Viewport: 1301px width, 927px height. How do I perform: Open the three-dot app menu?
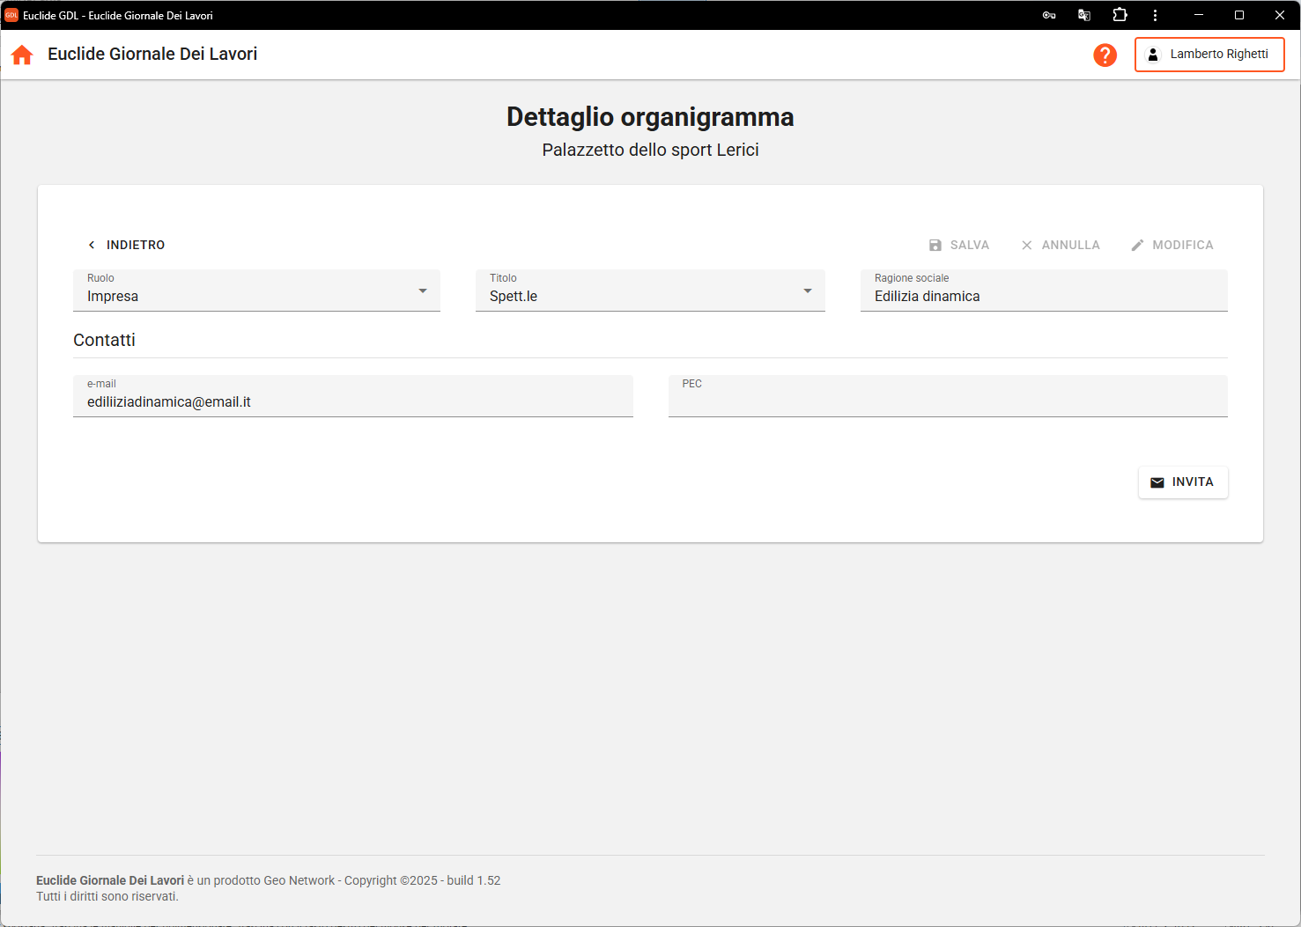pos(1155,15)
